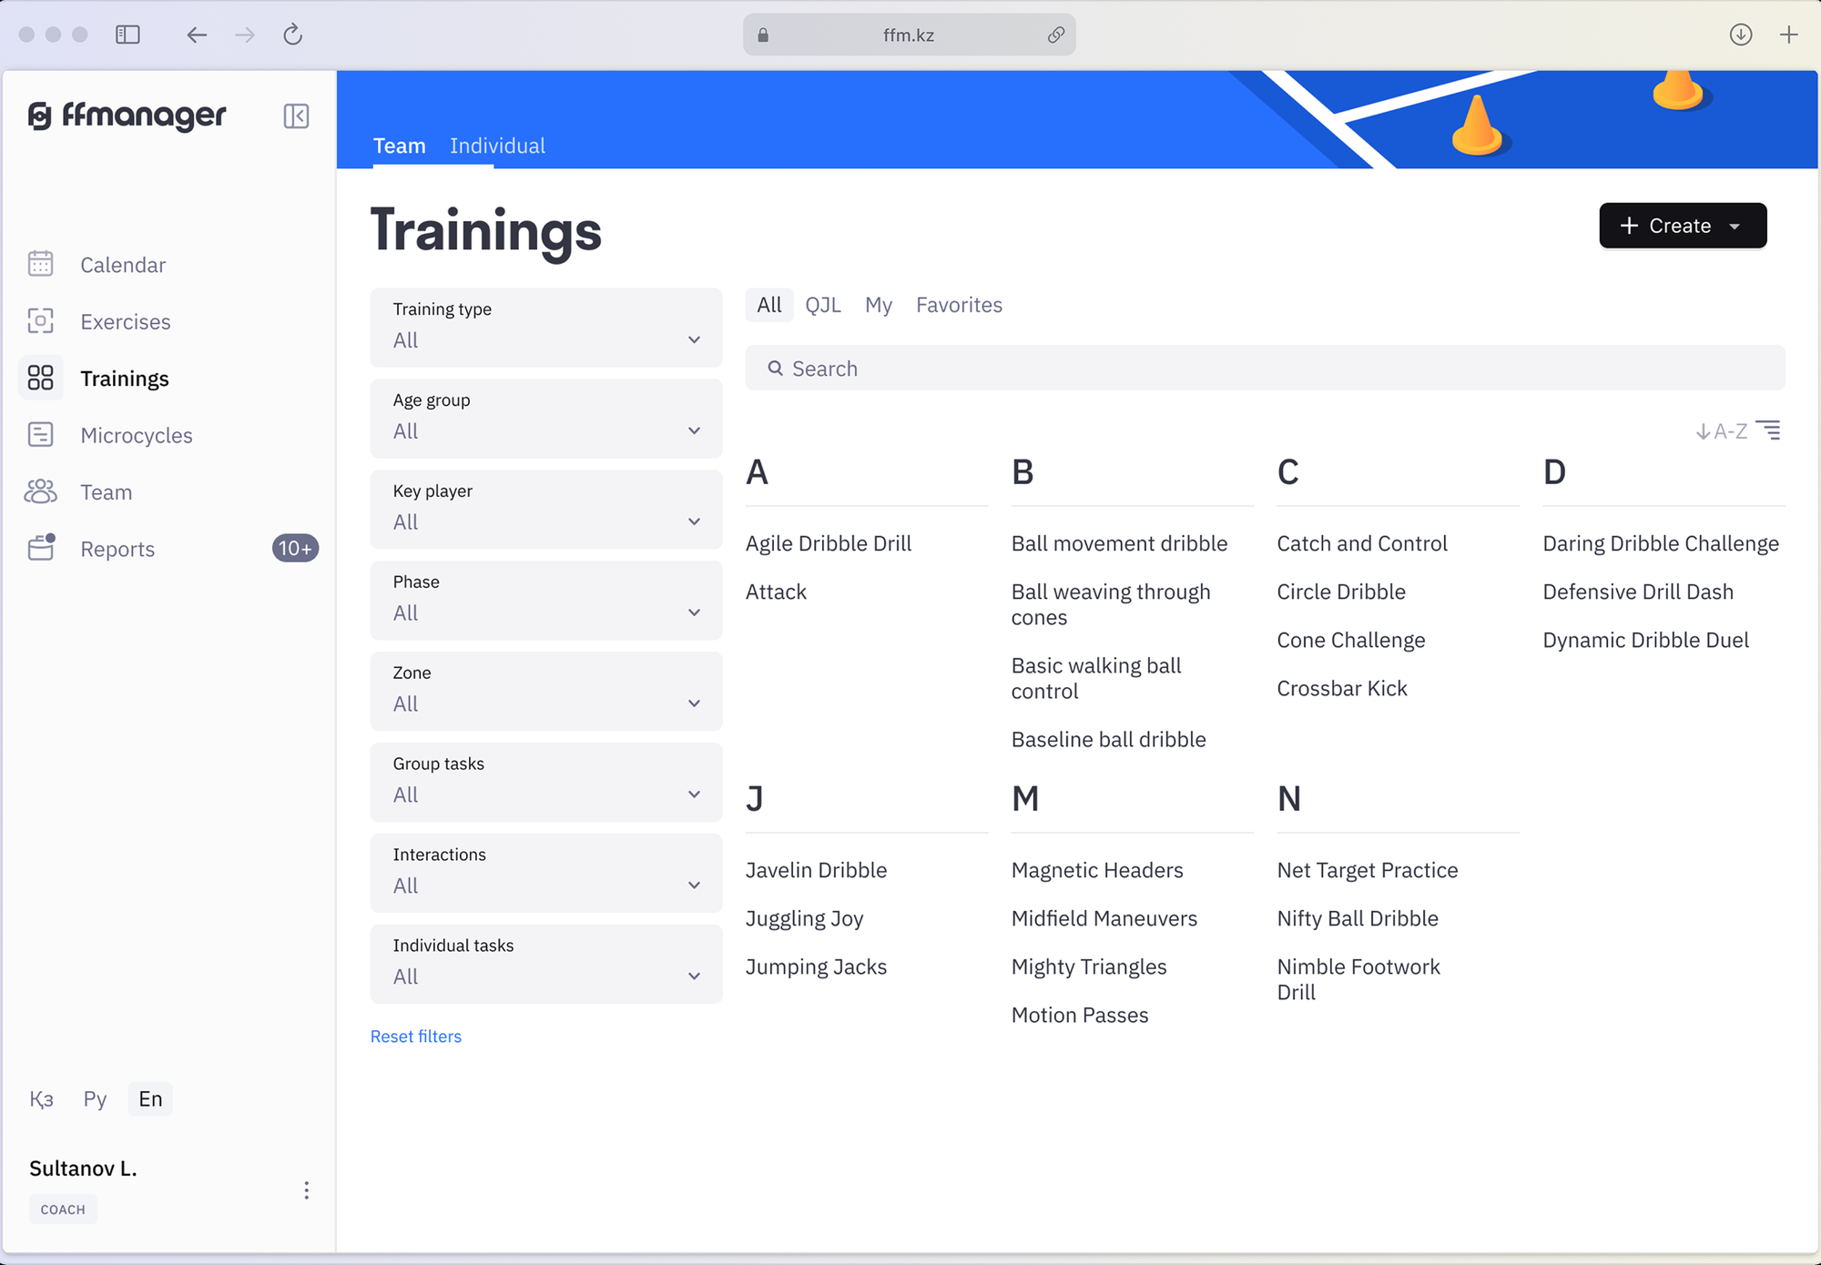The width and height of the screenshot is (1821, 1265).
Task: Click the Create button
Action: point(1683,226)
